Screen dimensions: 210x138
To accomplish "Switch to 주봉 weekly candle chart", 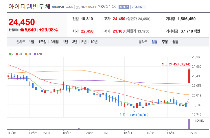I will 165,42.
